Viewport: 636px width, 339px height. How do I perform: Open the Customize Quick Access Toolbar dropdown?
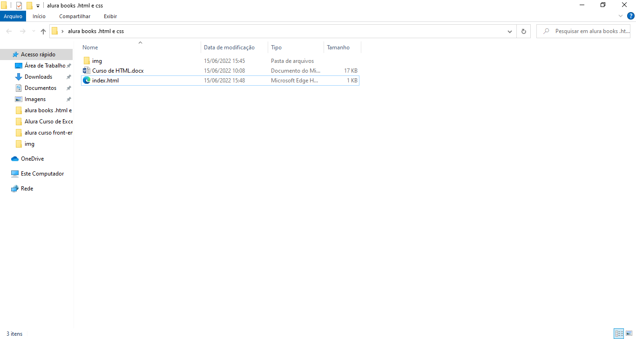coord(38,6)
